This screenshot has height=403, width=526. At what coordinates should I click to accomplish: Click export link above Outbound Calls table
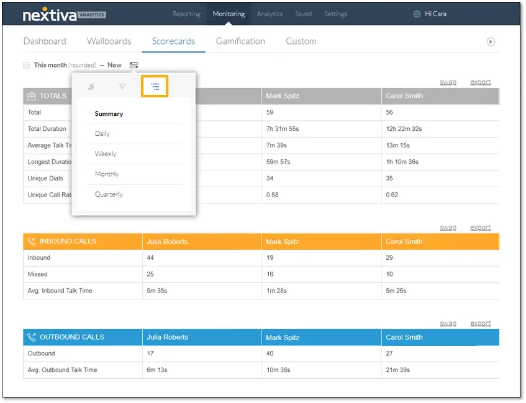[x=481, y=323]
